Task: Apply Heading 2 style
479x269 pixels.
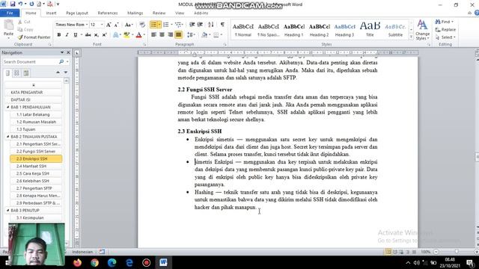Action: pos(320,30)
